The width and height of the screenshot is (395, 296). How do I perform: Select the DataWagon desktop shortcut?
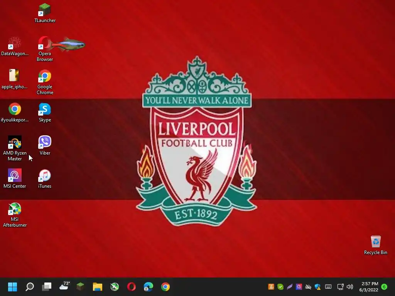tap(15, 46)
